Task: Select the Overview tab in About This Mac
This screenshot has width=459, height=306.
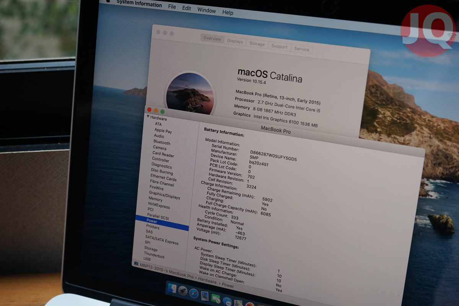Action: click(212, 39)
